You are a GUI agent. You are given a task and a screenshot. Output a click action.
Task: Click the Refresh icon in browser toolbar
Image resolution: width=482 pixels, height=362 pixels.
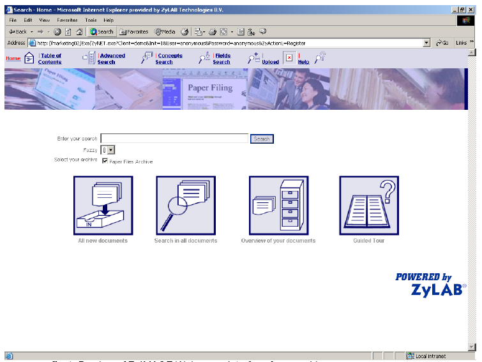click(x=68, y=31)
